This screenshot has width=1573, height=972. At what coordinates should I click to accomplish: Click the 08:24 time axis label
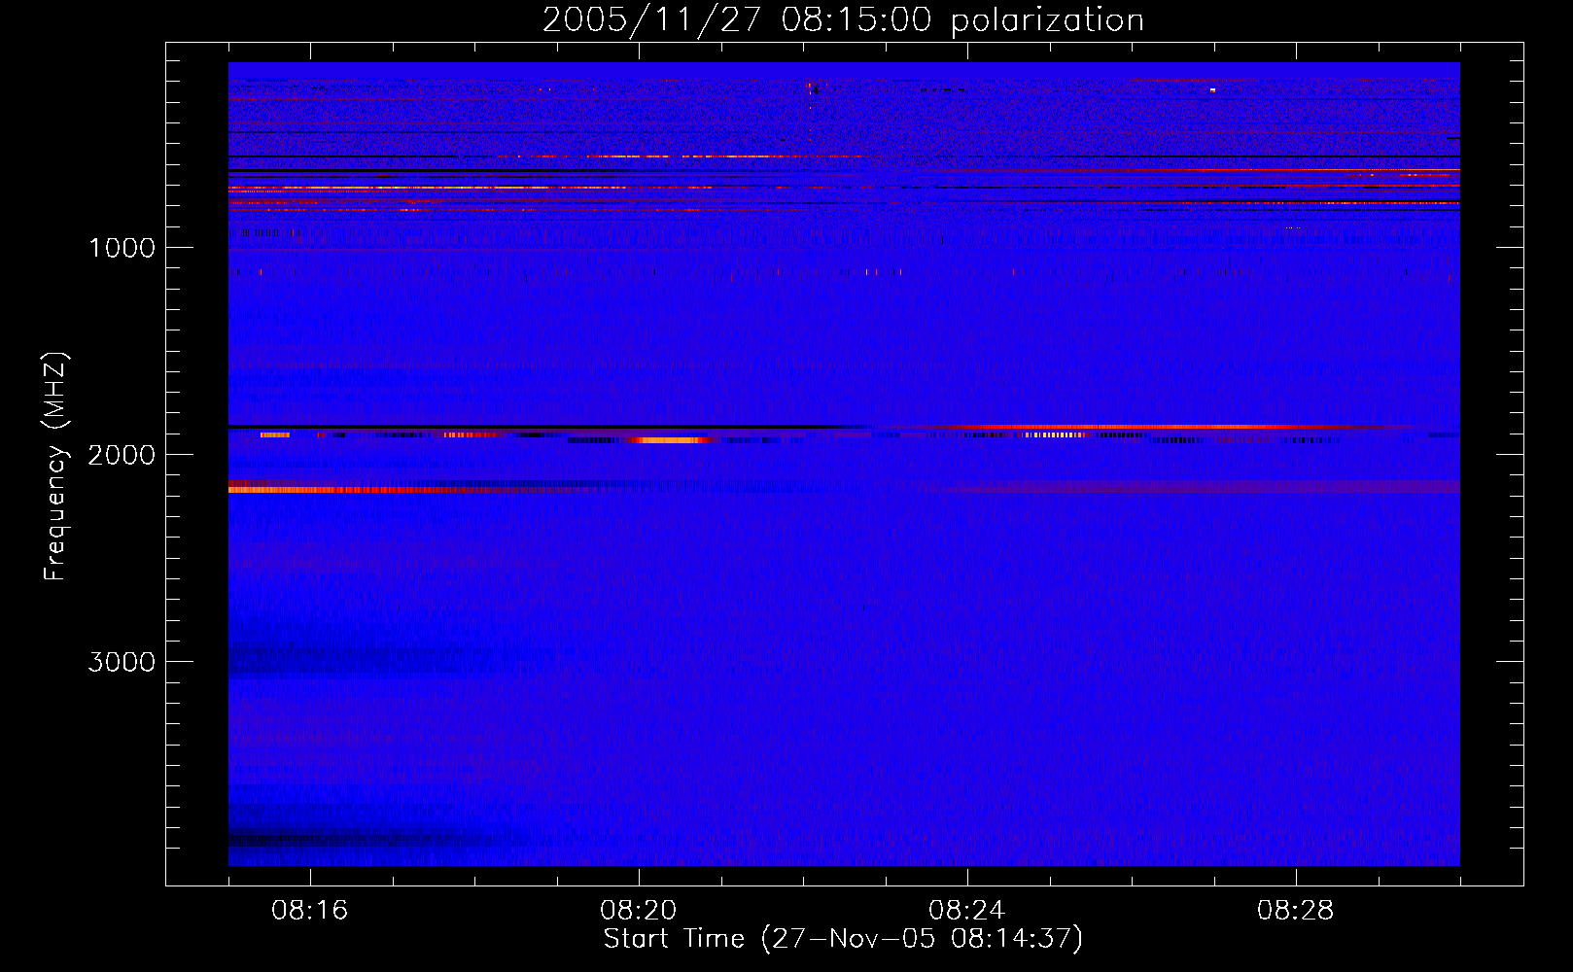pyautogui.click(x=966, y=911)
